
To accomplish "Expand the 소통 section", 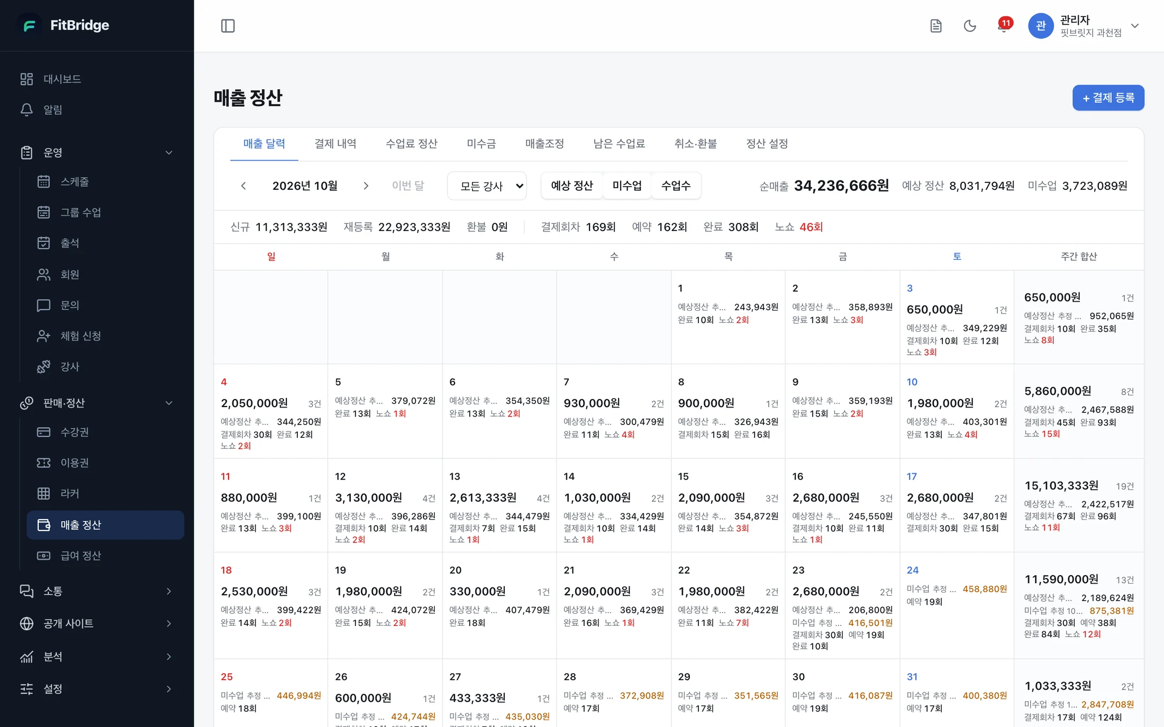I will (x=97, y=591).
